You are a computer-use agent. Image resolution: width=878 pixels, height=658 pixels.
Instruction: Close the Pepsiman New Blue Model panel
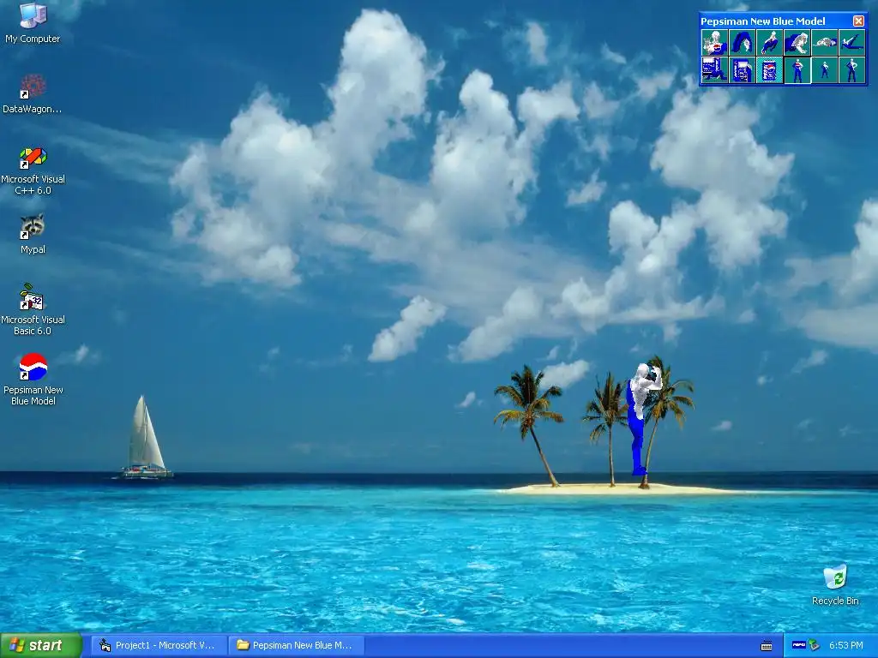point(858,21)
